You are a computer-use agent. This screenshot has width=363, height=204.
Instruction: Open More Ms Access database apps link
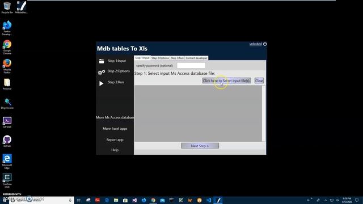click(115, 117)
